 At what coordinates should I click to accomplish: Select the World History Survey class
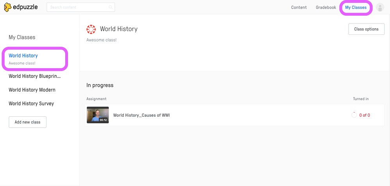[31, 103]
